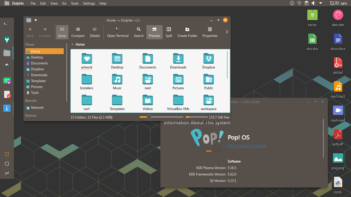Image resolution: width=351 pixels, height=197 pixels.
Task: Launch terminal from the left dock
Action: tap(7, 25)
